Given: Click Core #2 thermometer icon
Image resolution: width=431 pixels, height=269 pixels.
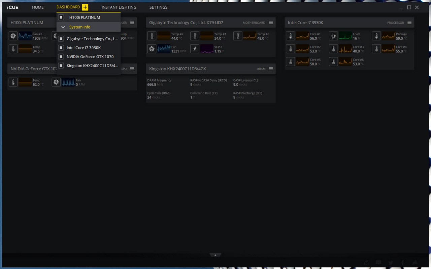Looking at the screenshot, I should tap(290, 49).
